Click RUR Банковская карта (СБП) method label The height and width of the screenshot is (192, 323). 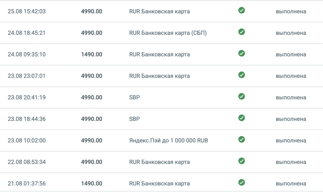coord(168,33)
